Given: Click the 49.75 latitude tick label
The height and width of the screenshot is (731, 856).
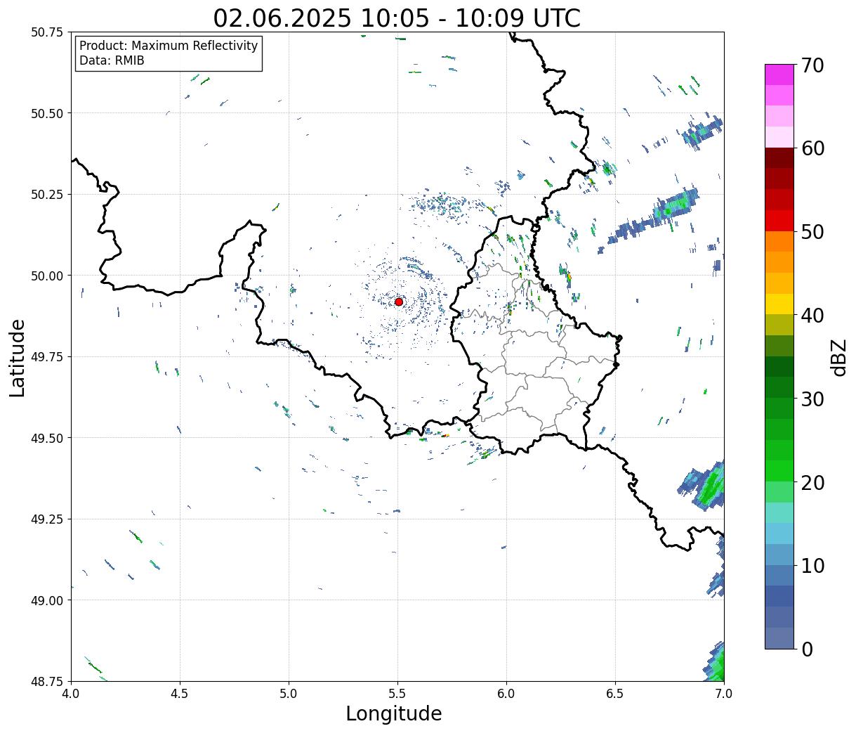Looking at the screenshot, I should point(47,357).
